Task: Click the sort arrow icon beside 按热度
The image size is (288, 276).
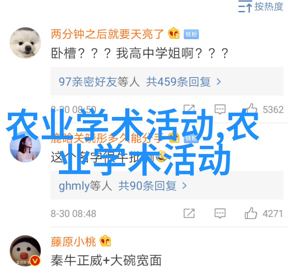Action: pyautogui.click(x=245, y=7)
